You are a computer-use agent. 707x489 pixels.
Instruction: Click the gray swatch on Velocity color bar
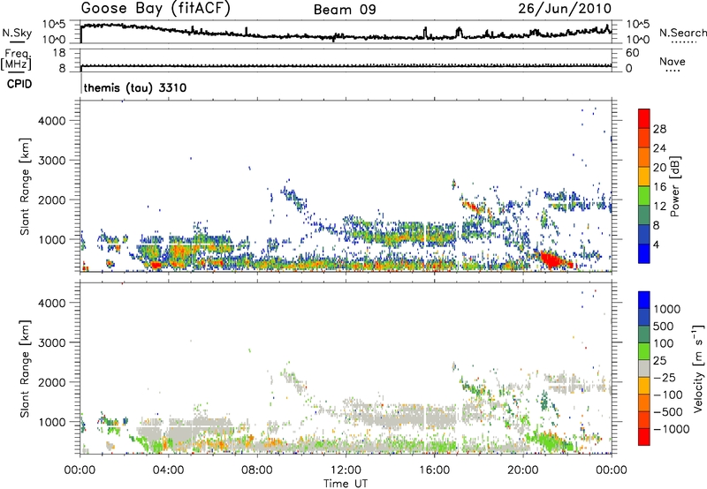[x=644, y=368]
